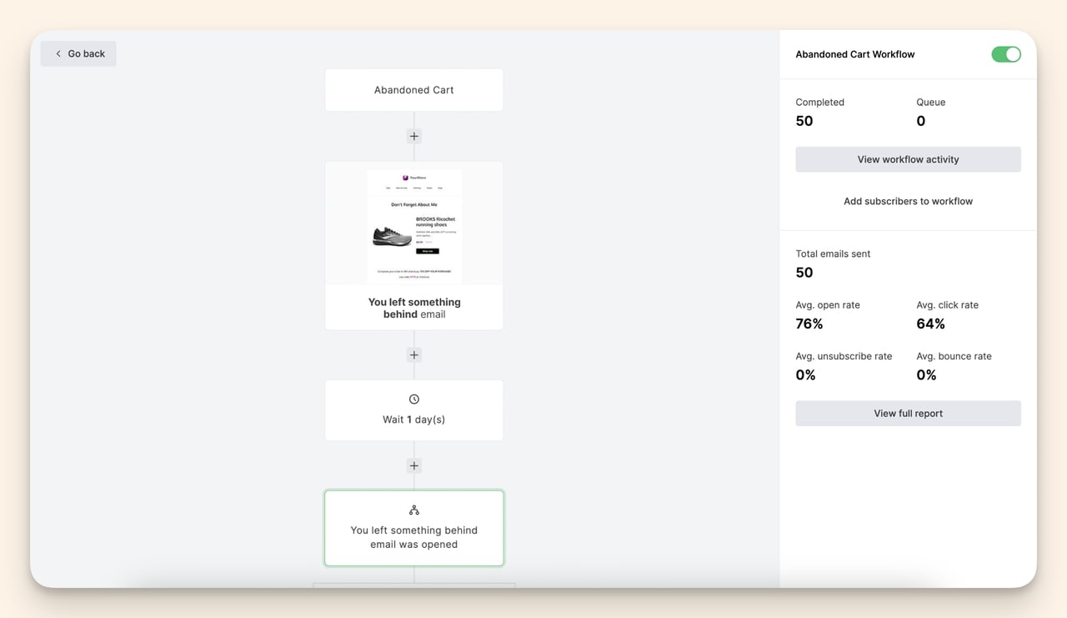This screenshot has height=618, width=1067.
Task: Add a step below Abandoned Cart trigger
Action: point(414,136)
